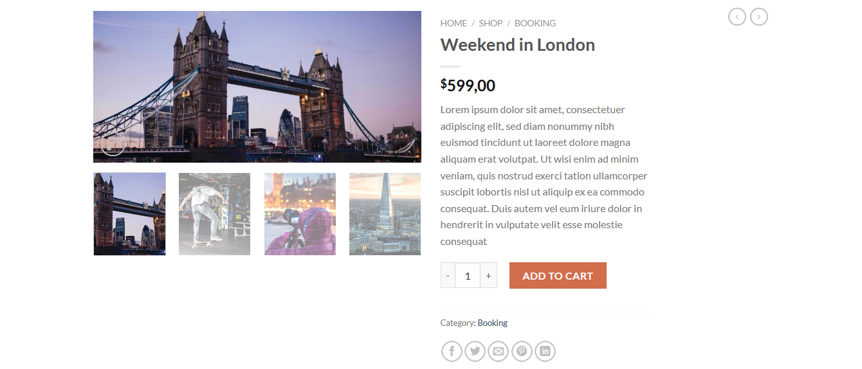Show the photographer thumbnail image
862x369 pixels.
(300, 213)
